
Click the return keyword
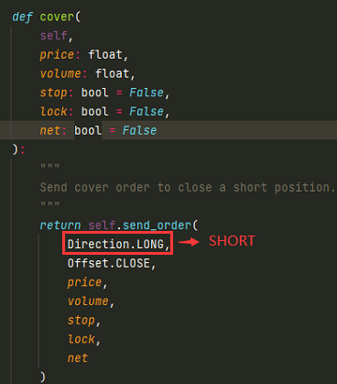coord(60,225)
